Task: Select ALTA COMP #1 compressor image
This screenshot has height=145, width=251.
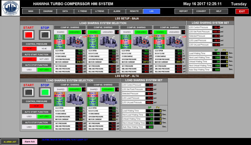Action: click(x=75, y=99)
